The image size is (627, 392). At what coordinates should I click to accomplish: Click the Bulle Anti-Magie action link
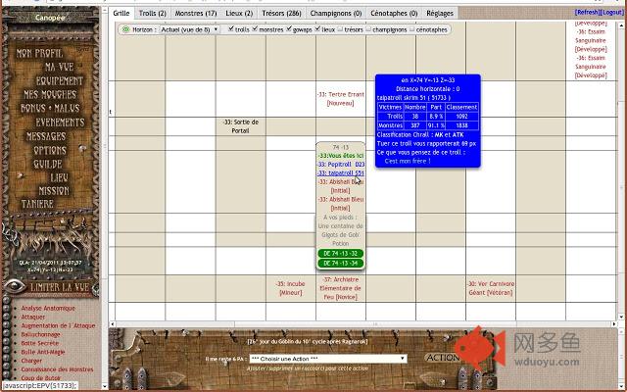point(43,352)
